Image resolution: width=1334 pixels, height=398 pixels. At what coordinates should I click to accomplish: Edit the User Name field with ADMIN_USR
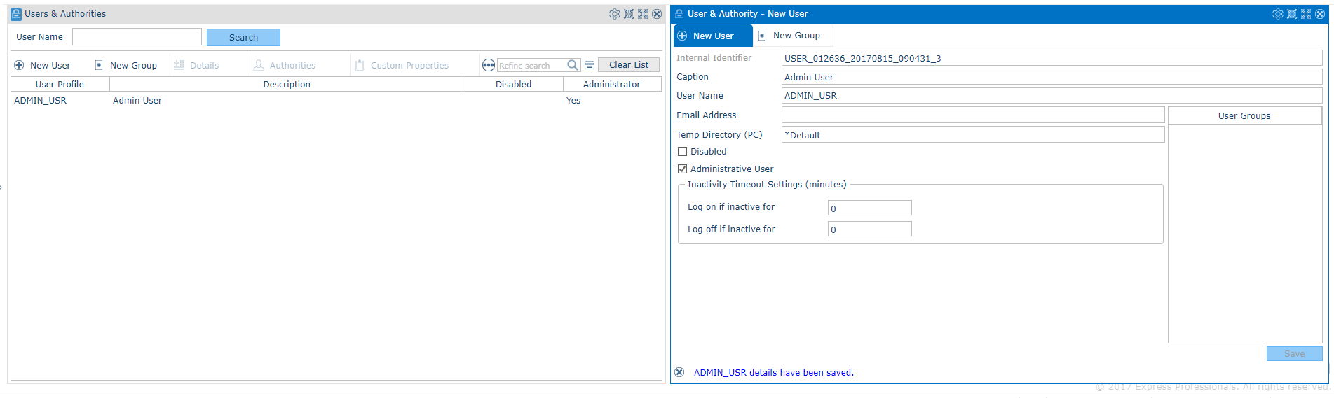coord(1051,96)
